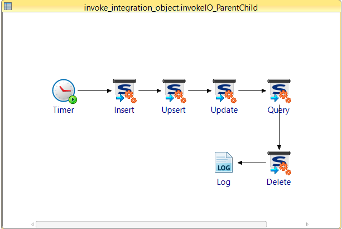Viewport: 342px width, 229px height.
Task: Click the scrollbar left arrow
Action: click(x=32, y=224)
